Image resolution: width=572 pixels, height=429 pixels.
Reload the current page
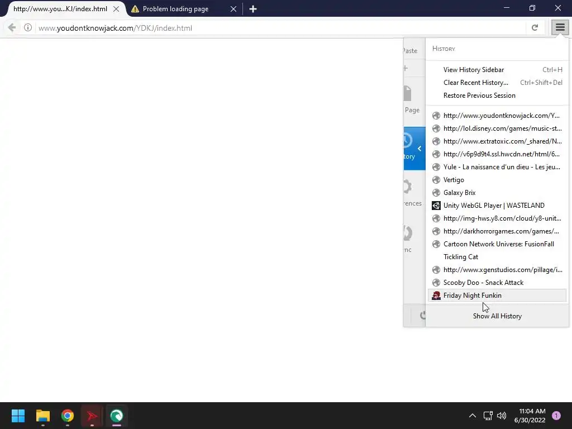(x=535, y=28)
